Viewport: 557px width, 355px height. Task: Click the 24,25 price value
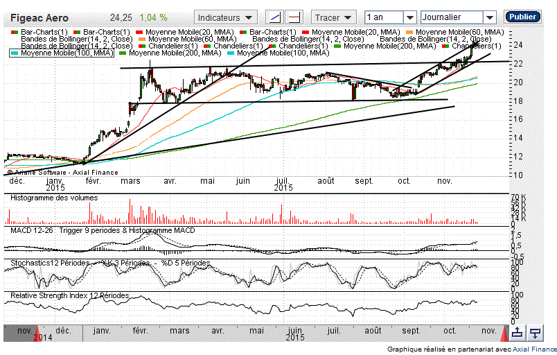[121, 17]
